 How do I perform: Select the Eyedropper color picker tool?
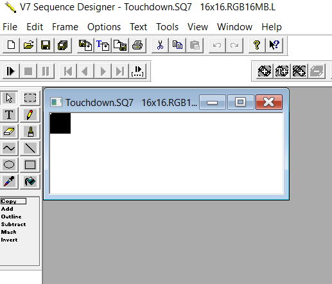(x=9, y=182)
